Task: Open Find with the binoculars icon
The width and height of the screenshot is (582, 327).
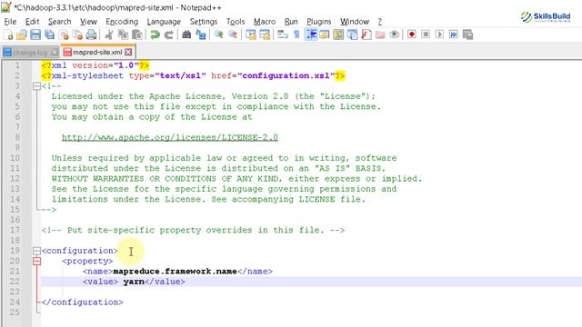Action: pyautogui.click(x=186, y=35)
